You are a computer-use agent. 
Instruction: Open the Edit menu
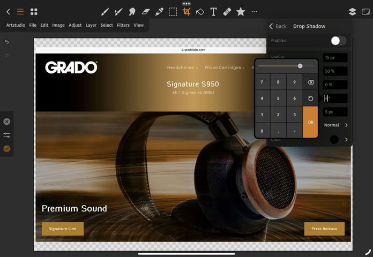coord(44,25)
